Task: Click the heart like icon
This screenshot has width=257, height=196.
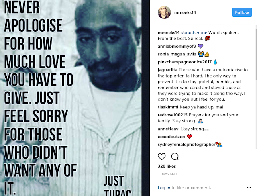Action: 161,157
